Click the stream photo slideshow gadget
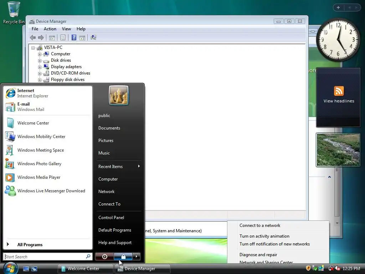This screenshot has width=365, height=274. coord(338,150)
